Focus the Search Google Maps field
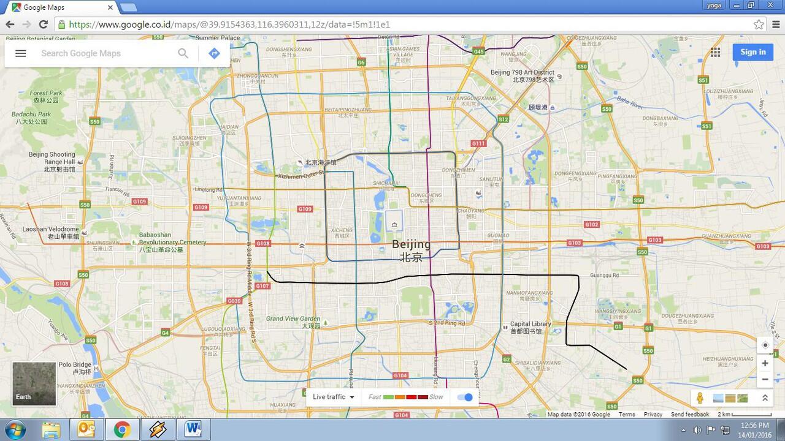The height and width of the screenshot is (441, 785). [x=104, y=53]
